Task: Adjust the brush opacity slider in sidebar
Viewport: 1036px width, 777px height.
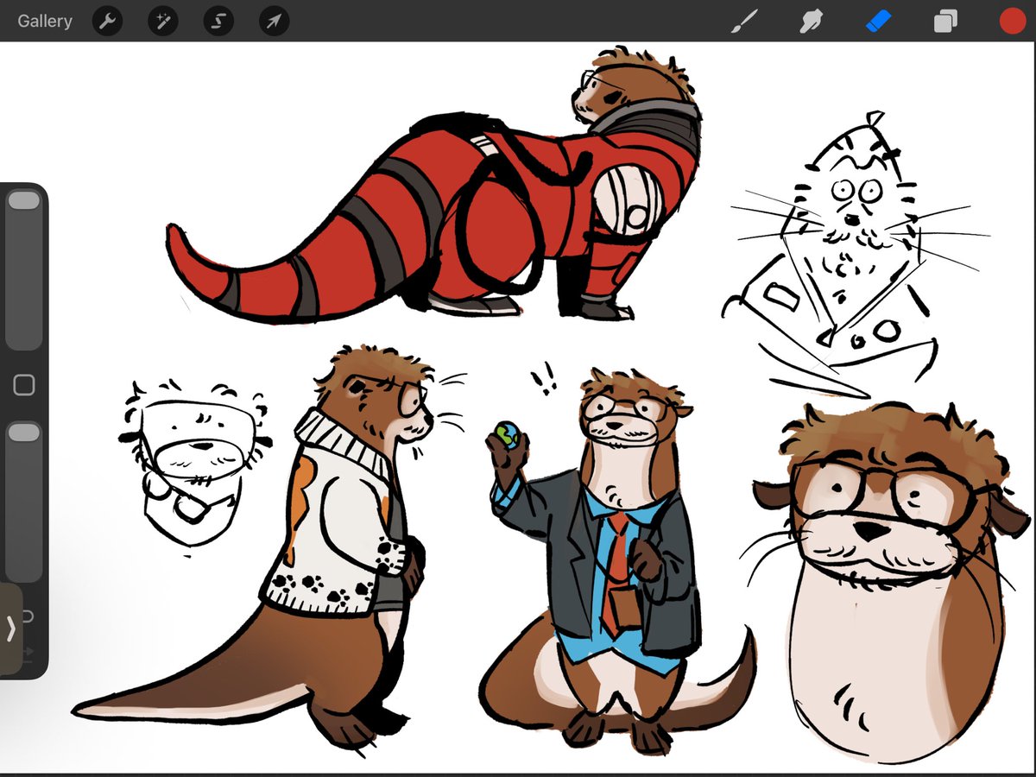Action: 24,502
